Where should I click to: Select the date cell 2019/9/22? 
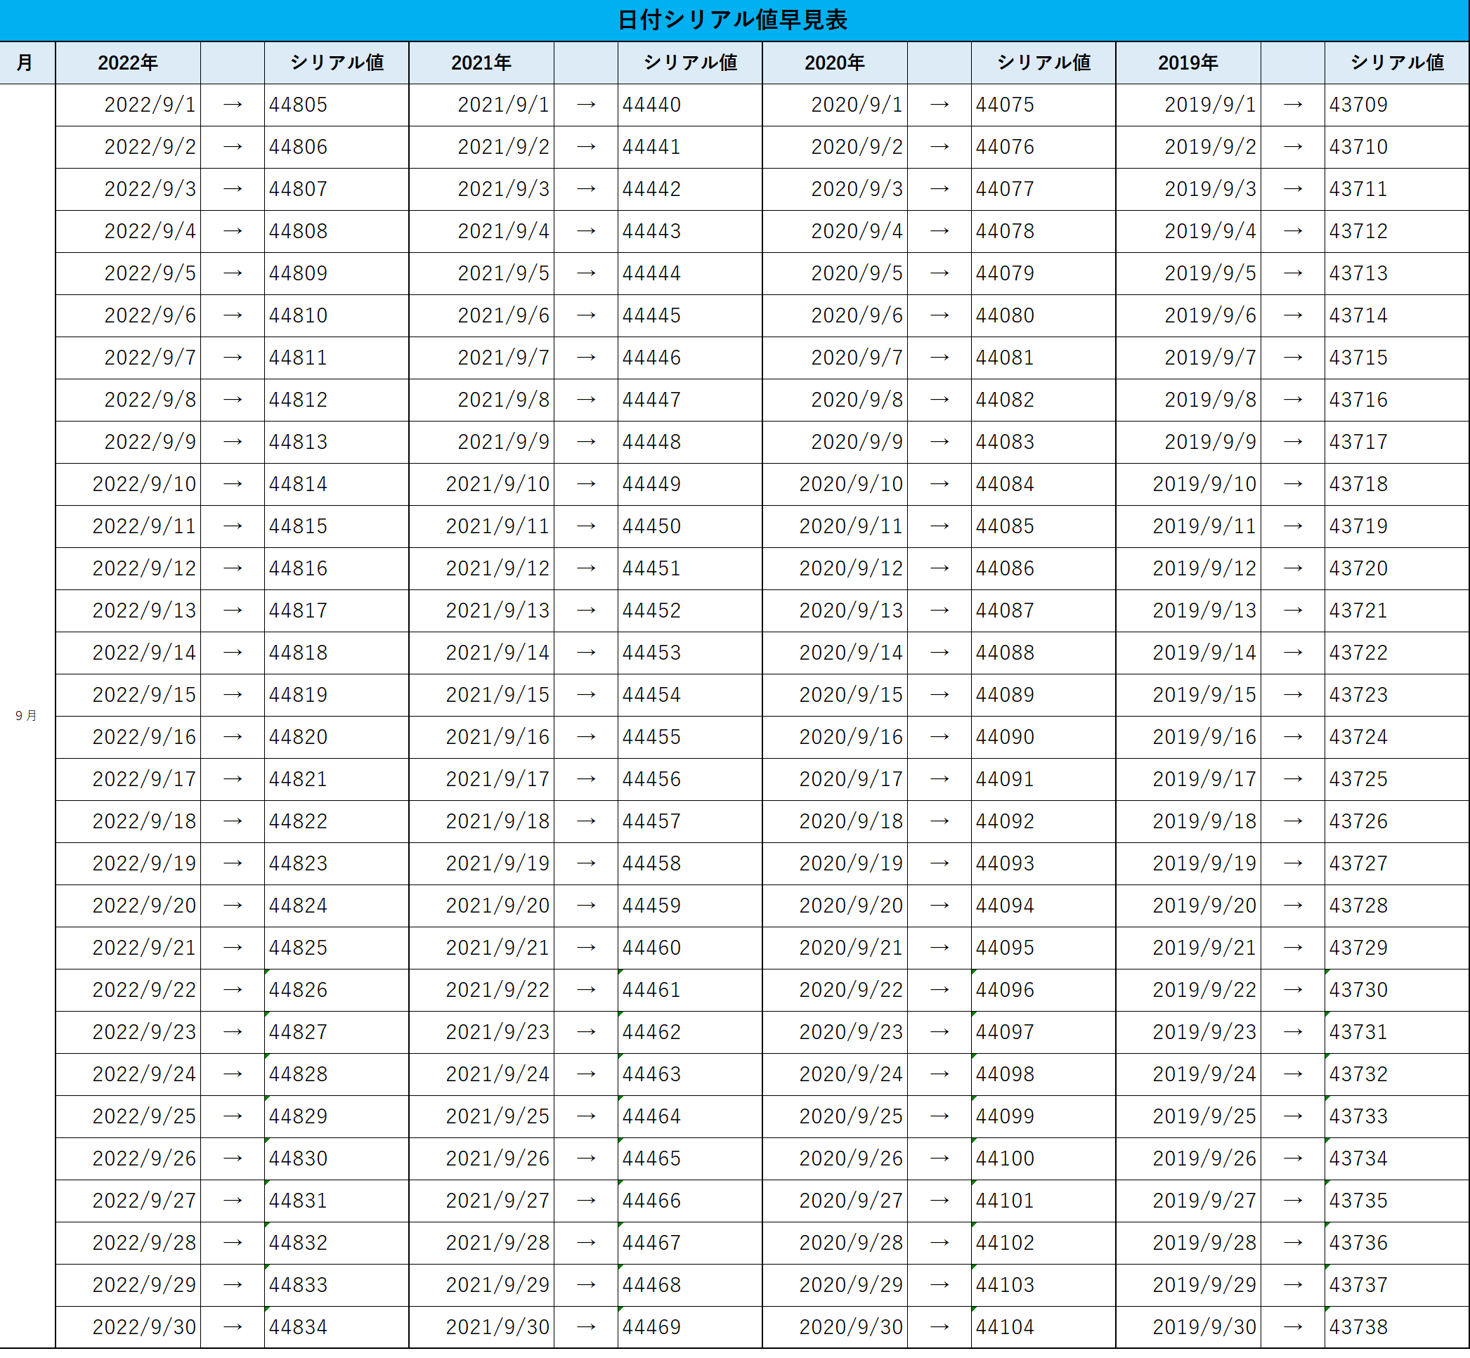pos(1188,990)
